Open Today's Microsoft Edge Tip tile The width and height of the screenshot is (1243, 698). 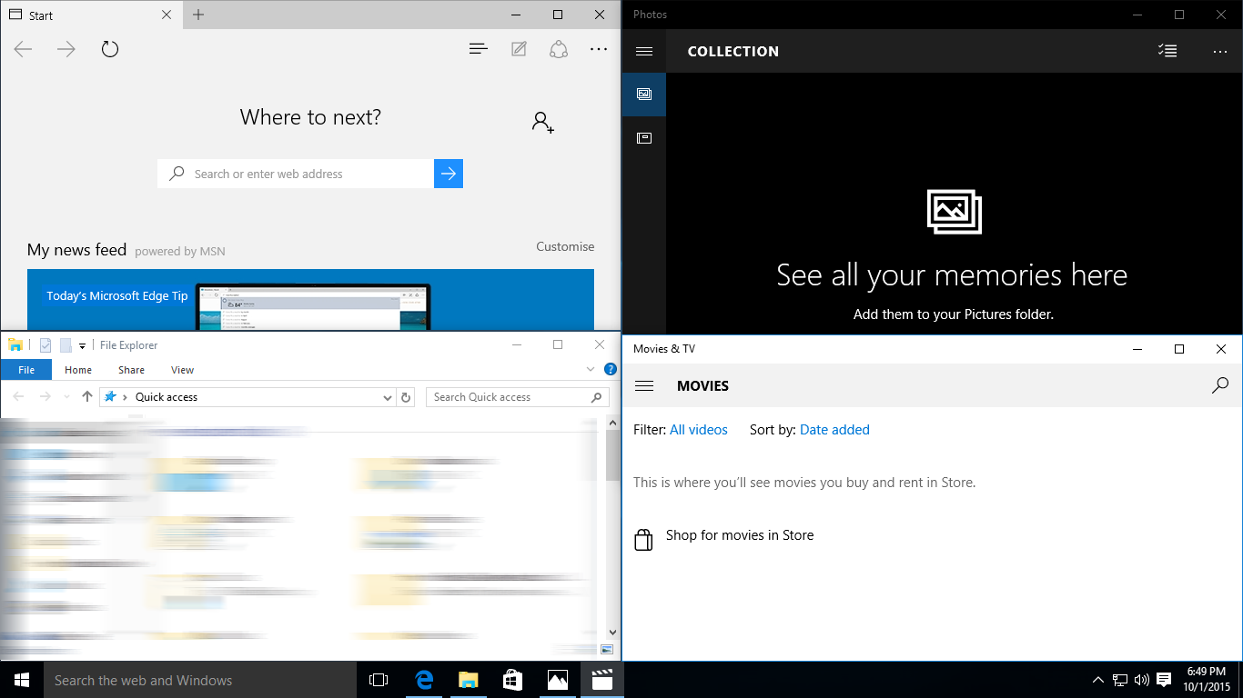coord(310,300)
